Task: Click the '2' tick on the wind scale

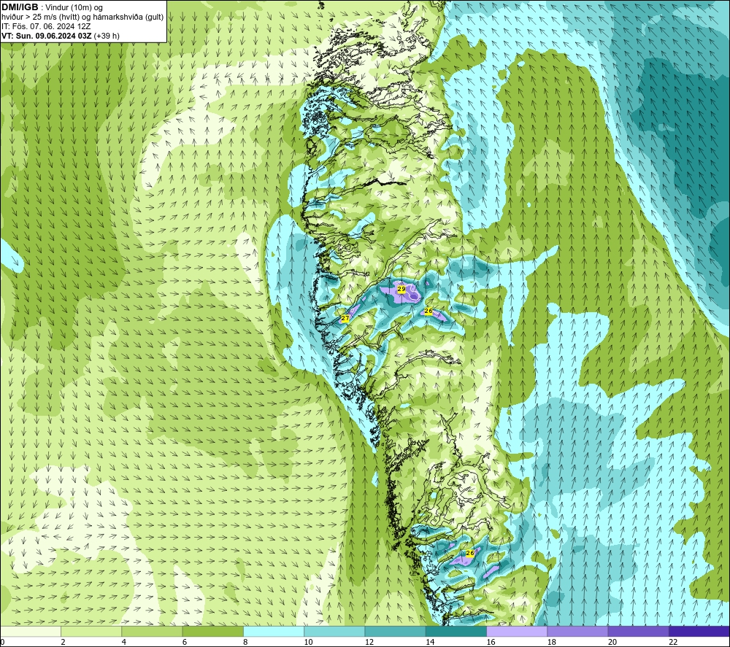Action: (x=63, y=642)
